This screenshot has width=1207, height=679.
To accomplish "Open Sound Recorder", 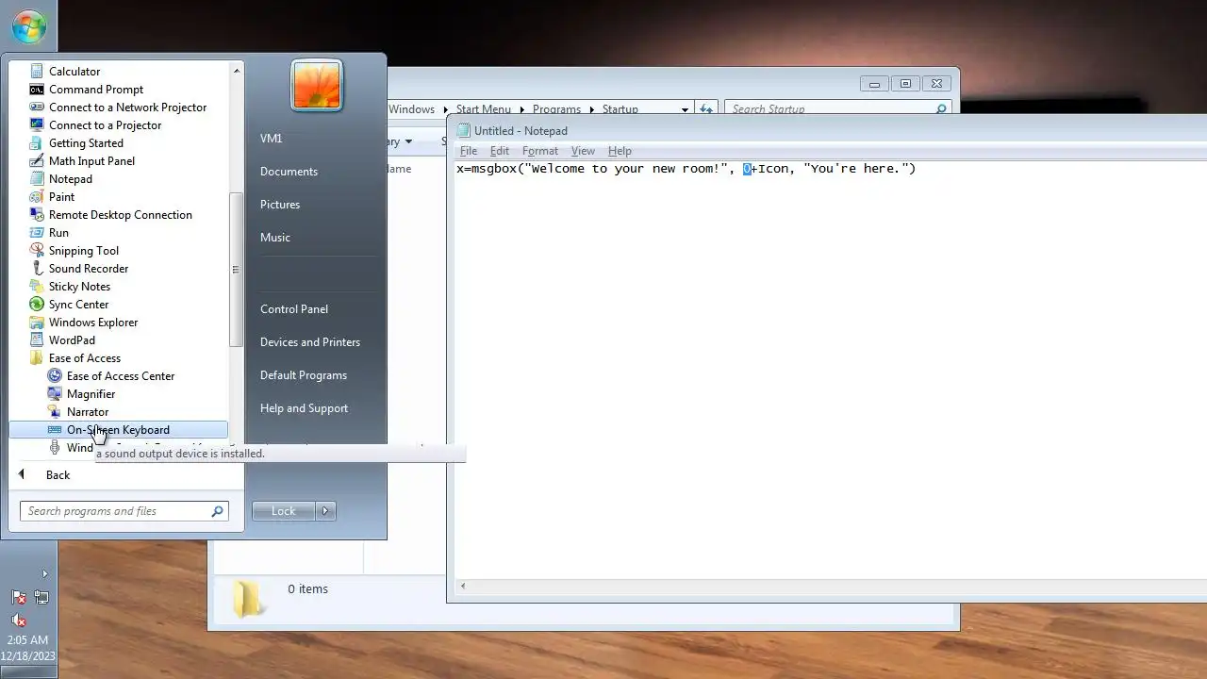I will click(x=89, y=269).
